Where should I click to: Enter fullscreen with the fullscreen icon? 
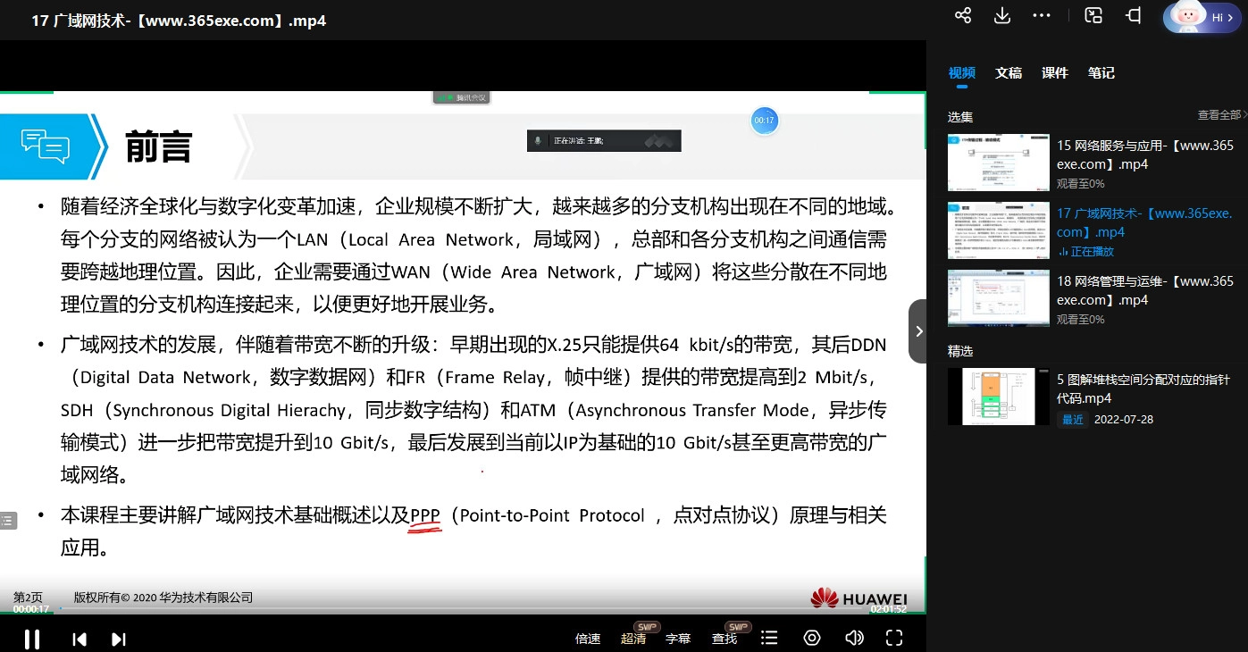pyautogui.click(x=894, y=638)
